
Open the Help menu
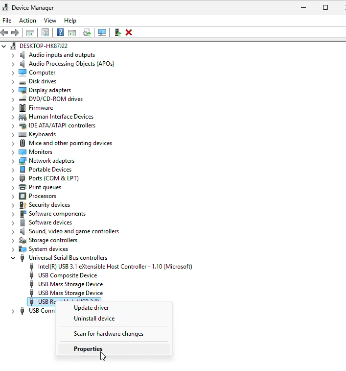click(70, 21)
